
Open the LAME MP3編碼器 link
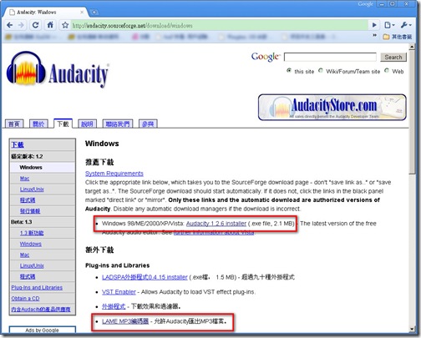[125, 321]
